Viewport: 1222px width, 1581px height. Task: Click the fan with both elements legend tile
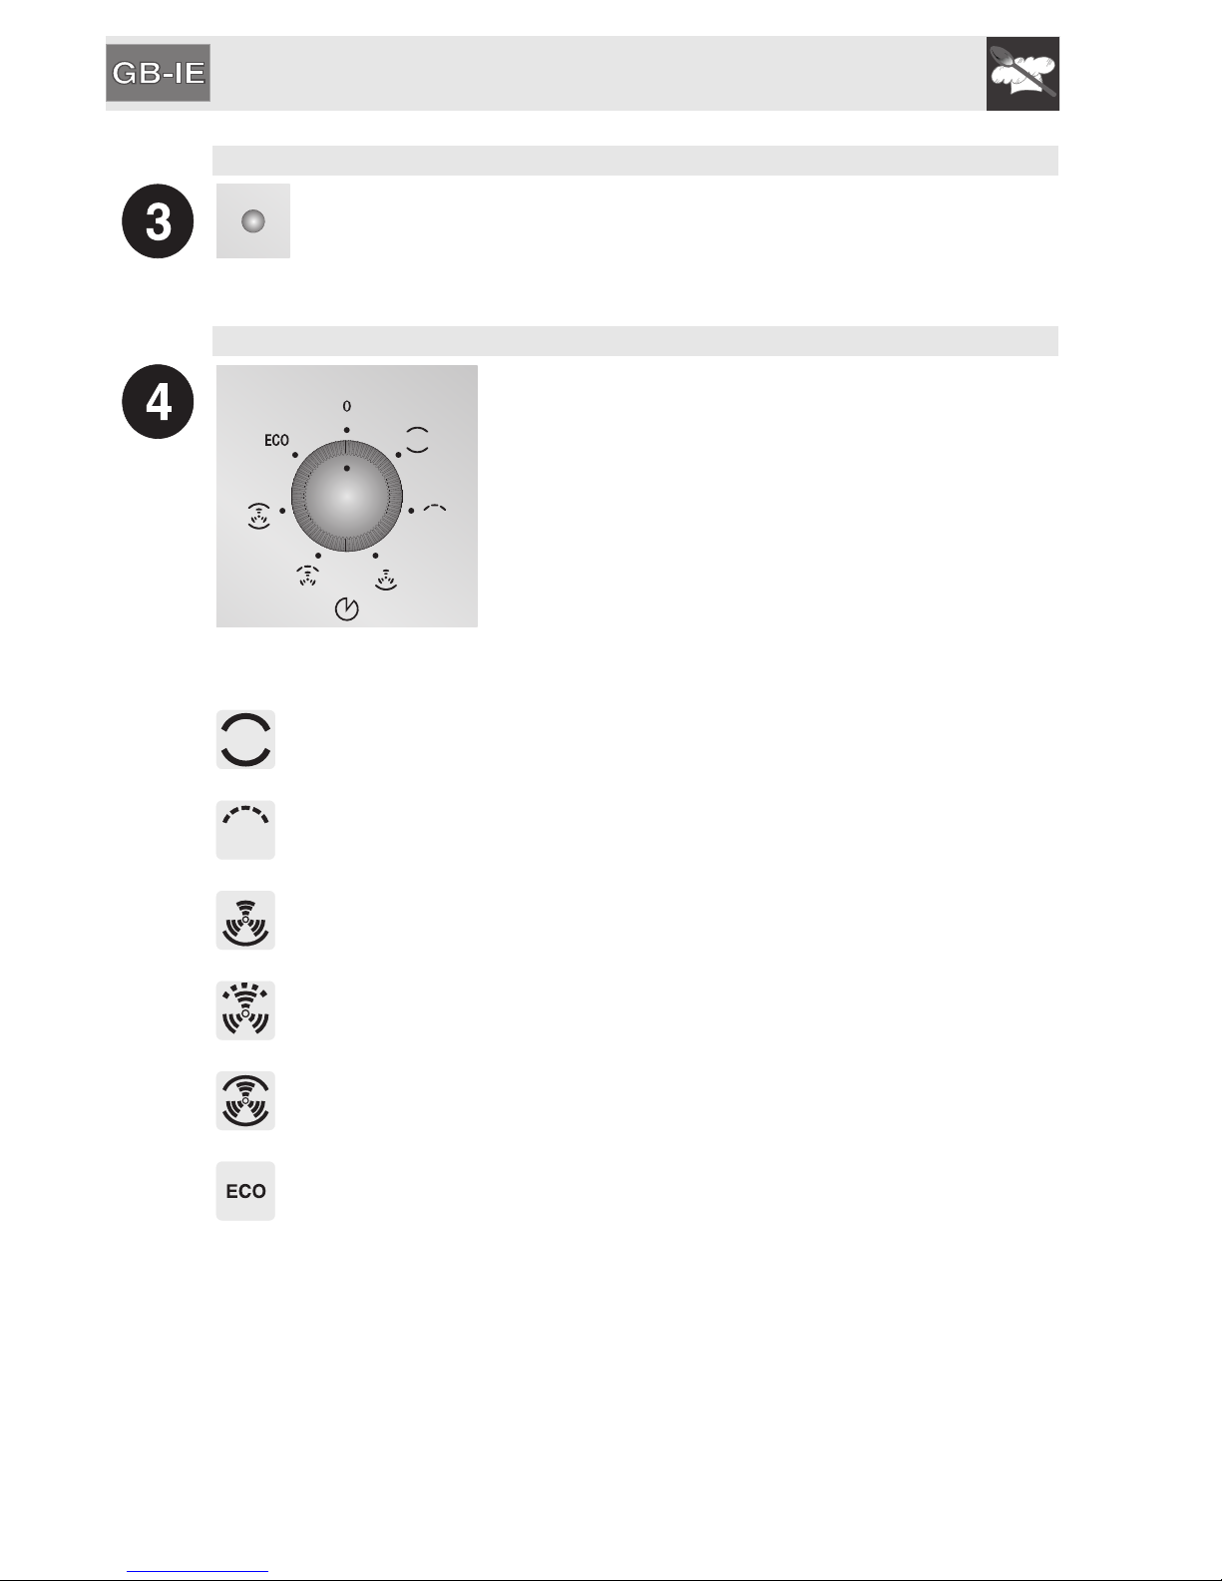pos(245,1101)
